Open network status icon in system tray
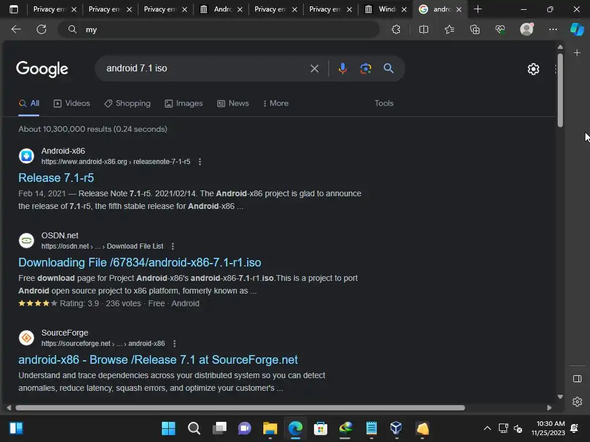590x442 pixels. tap(503, 428)
